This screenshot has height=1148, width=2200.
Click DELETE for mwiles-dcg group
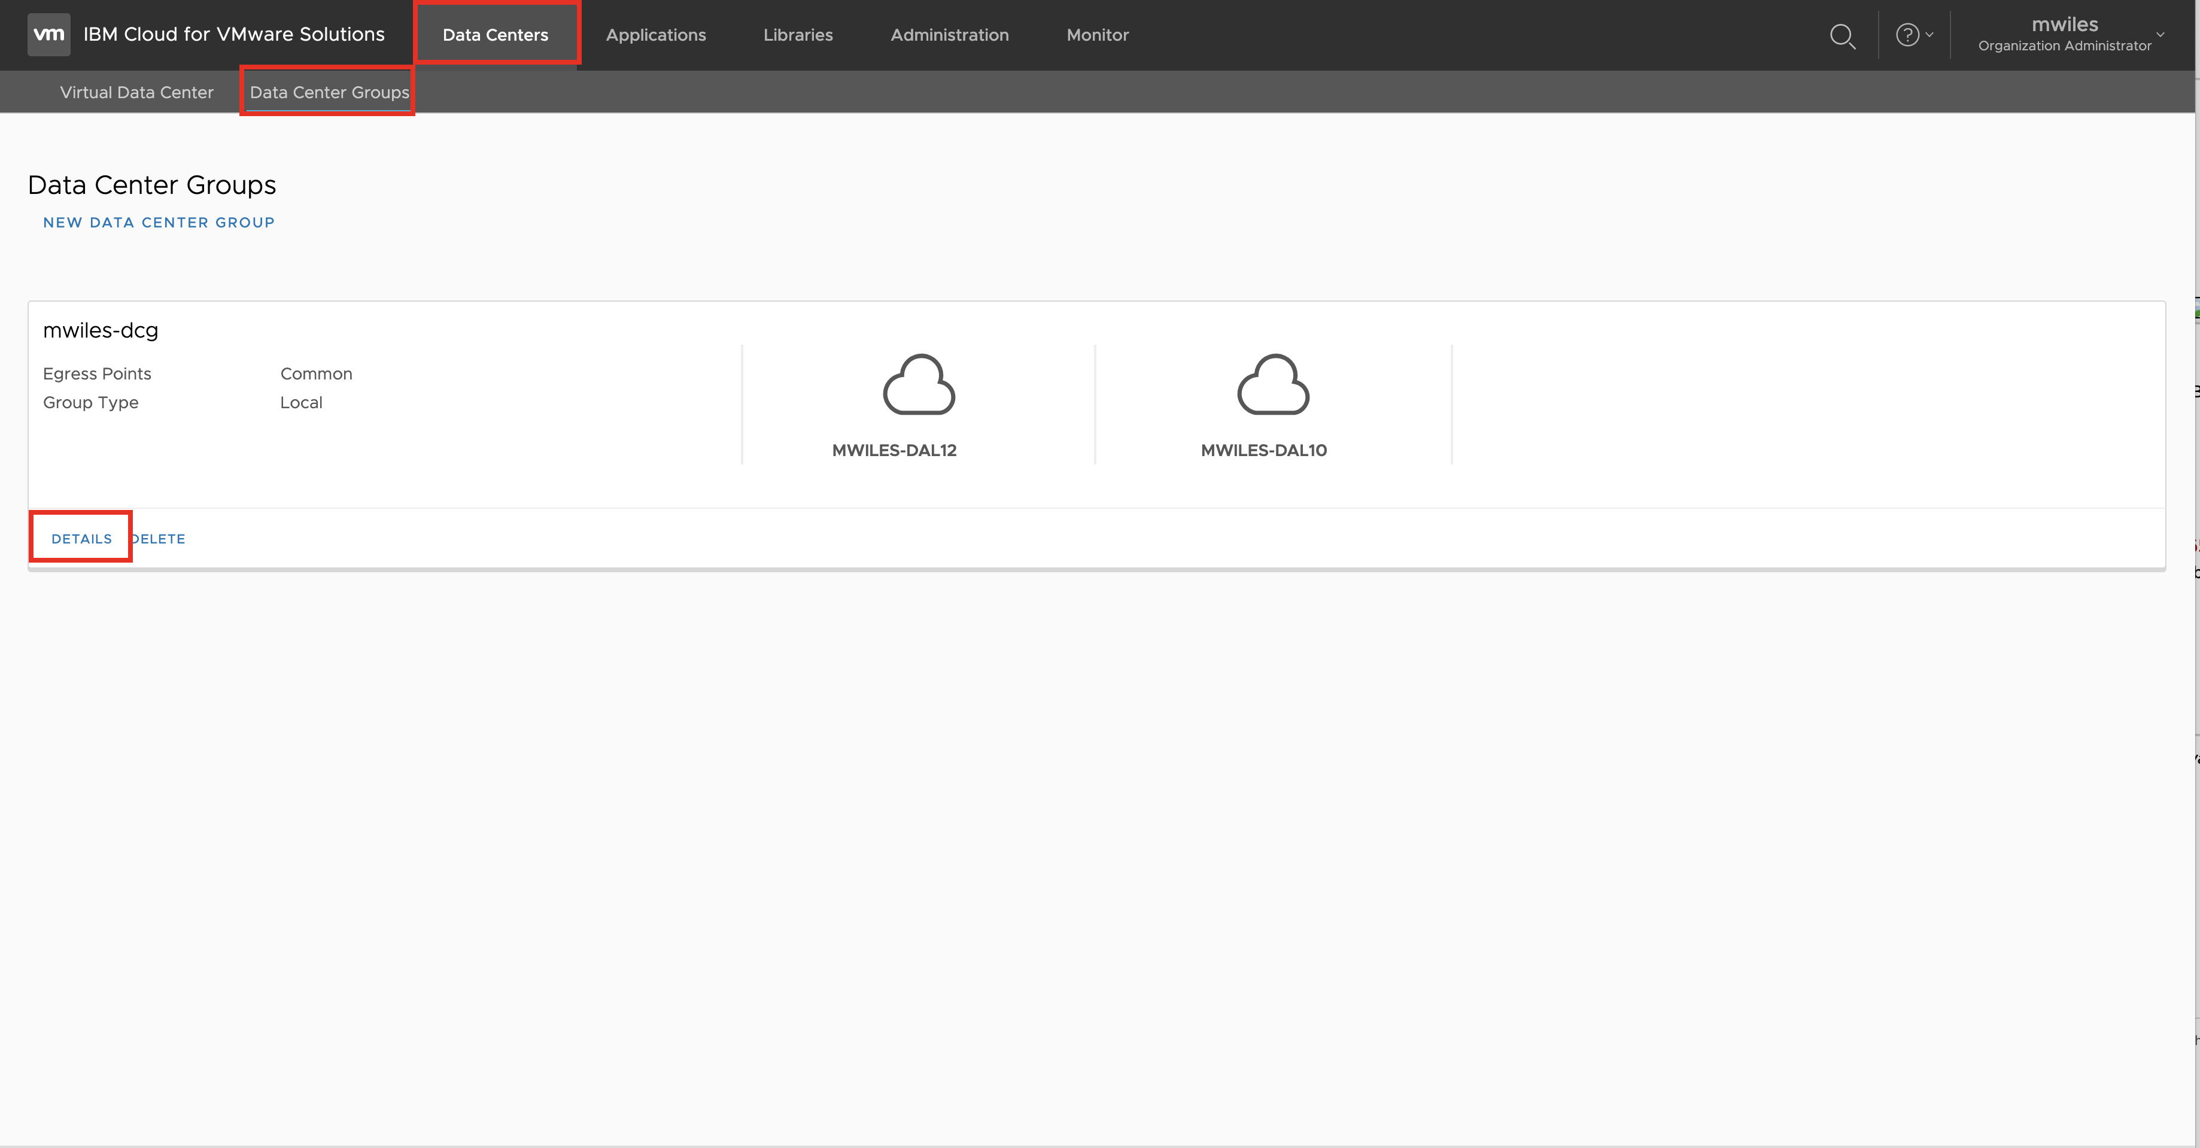click(x=160, y=538)
